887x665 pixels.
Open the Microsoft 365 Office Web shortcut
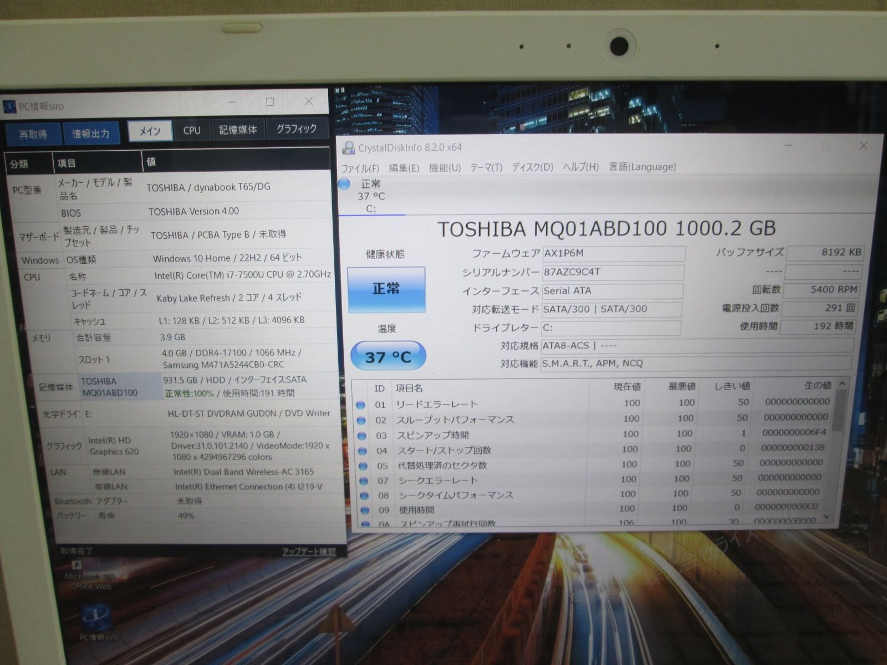pyautogui.click(x=90, y=575)
